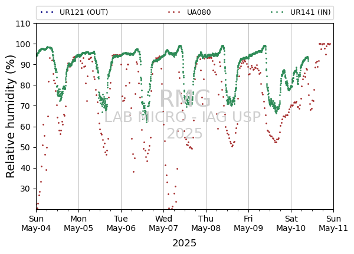The width and height of the screenshot is (354, 254).
Task: Click the 50 y-axis tick label
Action: pos(25,148)
